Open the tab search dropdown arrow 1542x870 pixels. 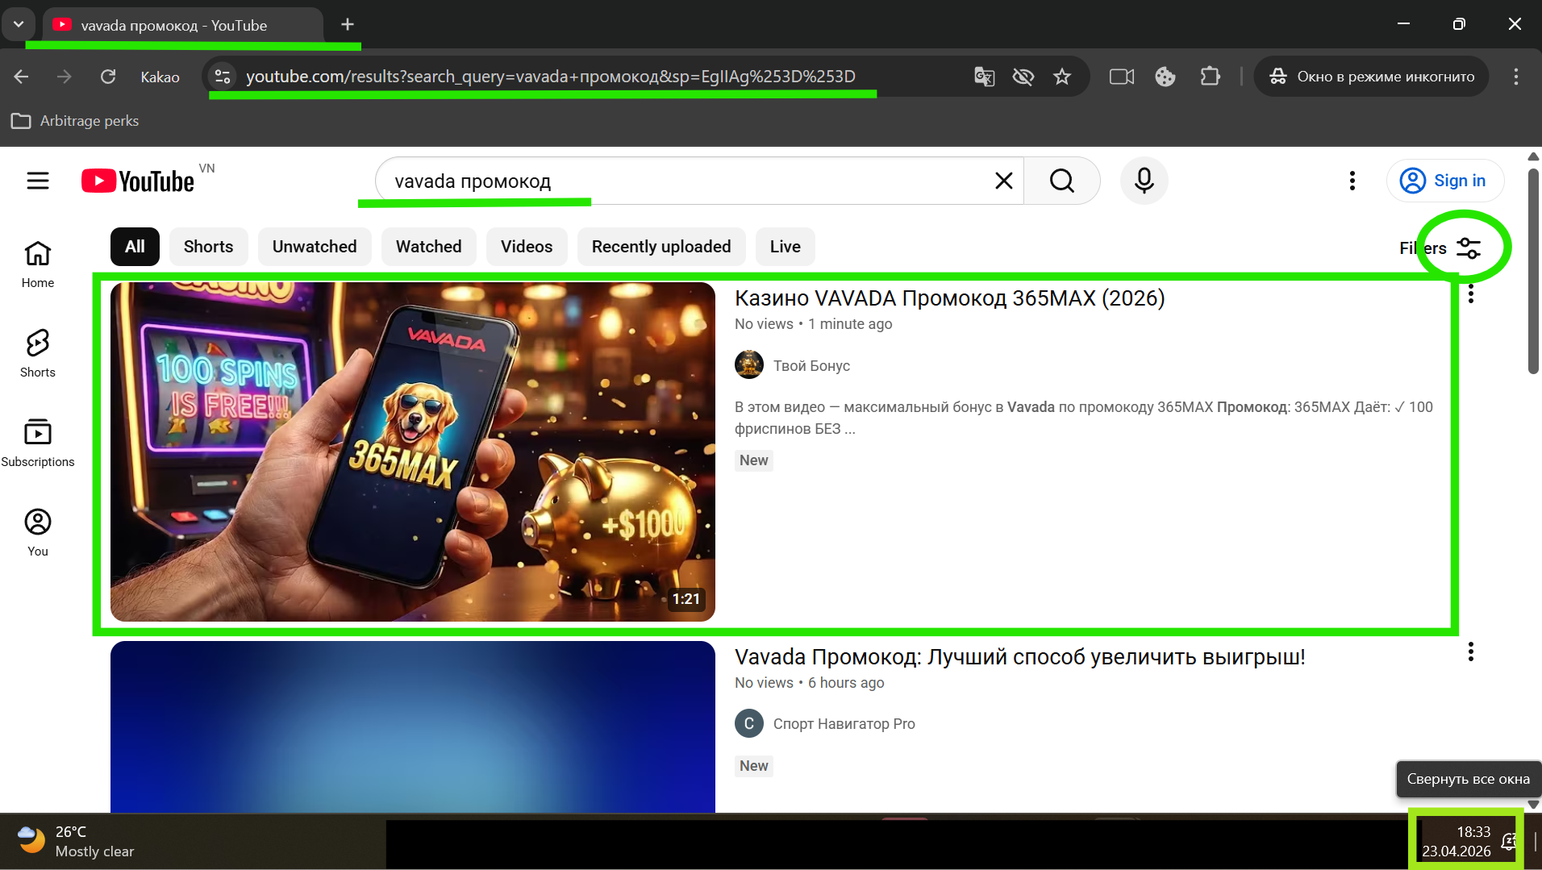click(18, 24)
